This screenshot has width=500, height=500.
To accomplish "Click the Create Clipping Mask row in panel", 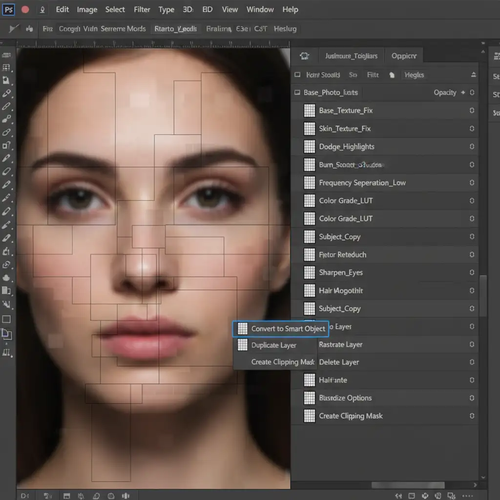I will coord(351,416).
